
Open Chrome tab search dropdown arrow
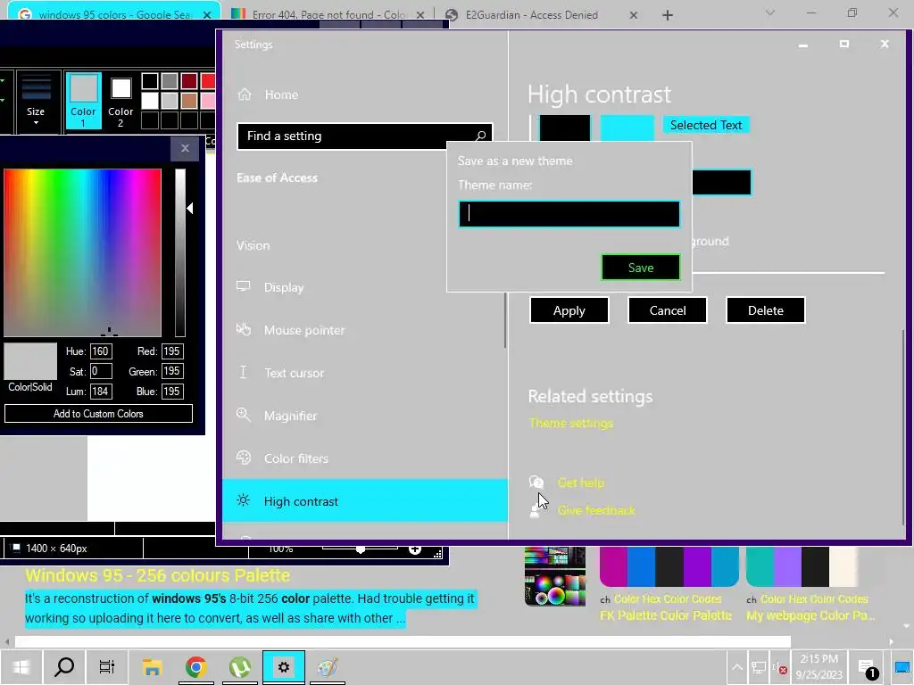click(x=770, y=12)
